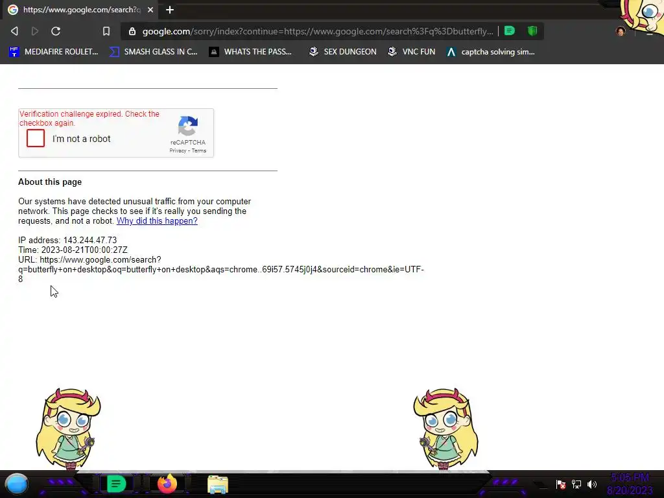
Task: Click the taskbar clock and date
Action: (x=630, y=484)
